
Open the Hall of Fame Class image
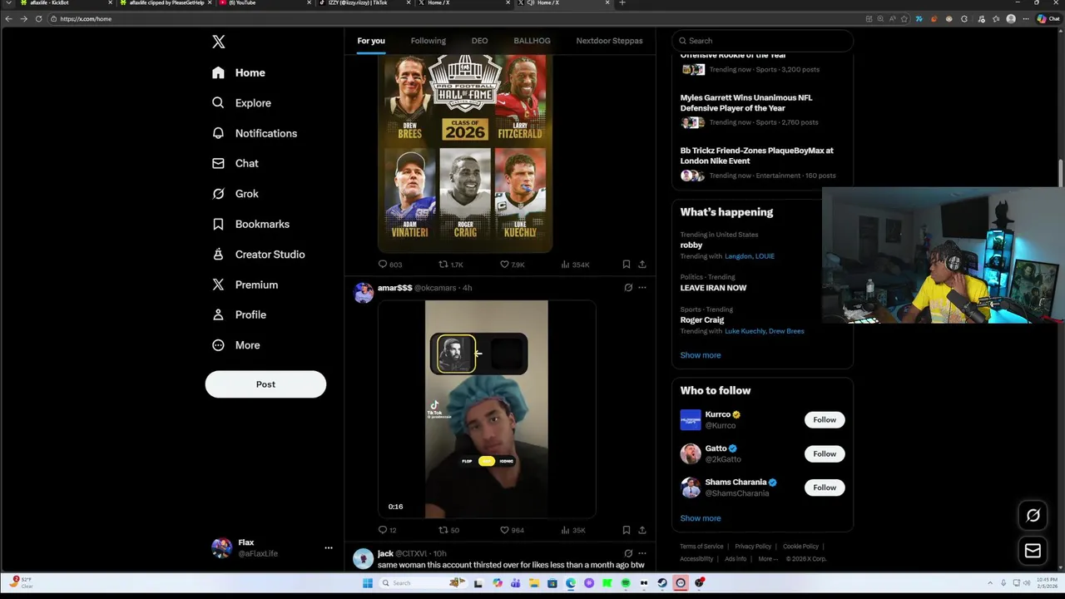point(465,153)
